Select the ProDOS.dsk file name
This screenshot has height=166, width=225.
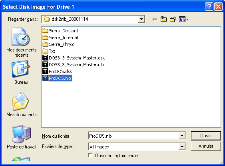pos(60,71)
